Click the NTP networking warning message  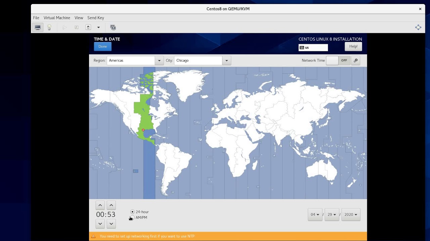point(147,236)
